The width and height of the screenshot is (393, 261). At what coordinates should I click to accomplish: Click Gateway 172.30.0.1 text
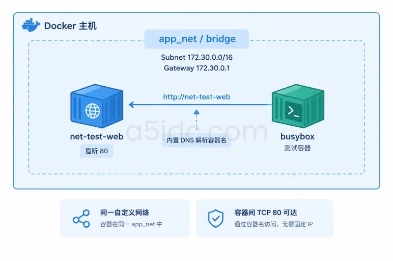[196, 68]
